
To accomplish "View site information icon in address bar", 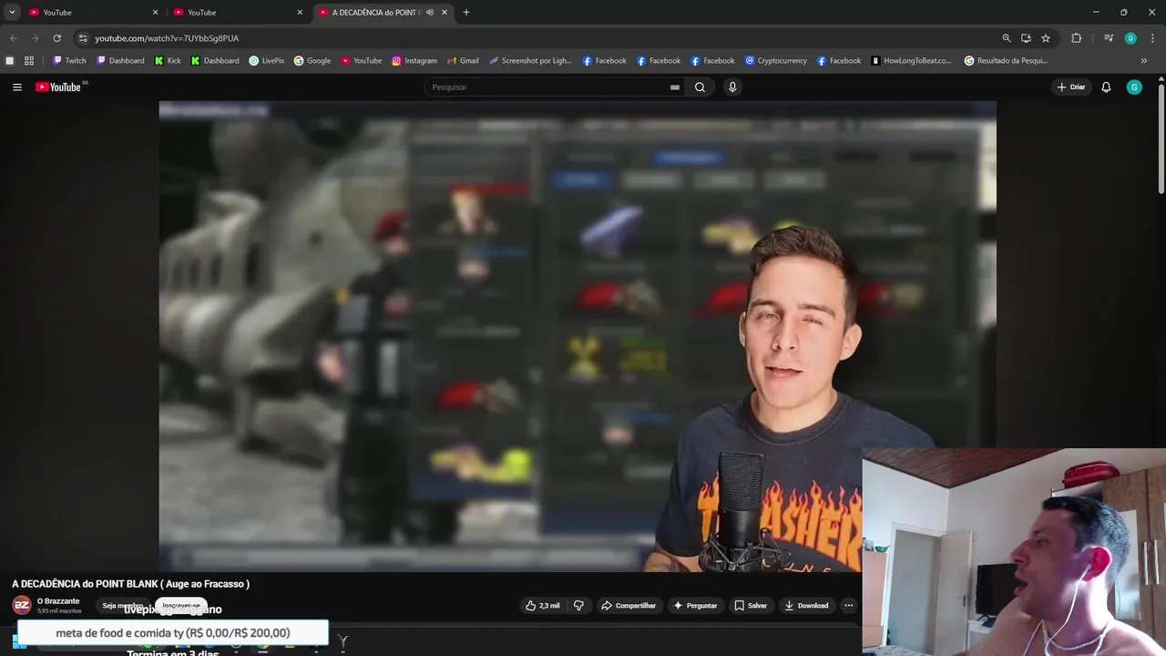I will tap(83, 38).
